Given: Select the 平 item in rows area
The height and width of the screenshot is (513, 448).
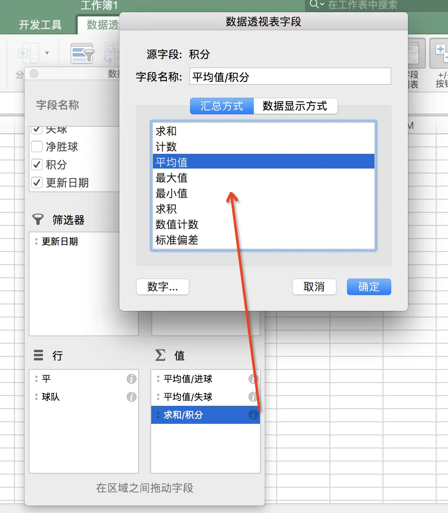Looking at the screenshot, I should point(84,379).
